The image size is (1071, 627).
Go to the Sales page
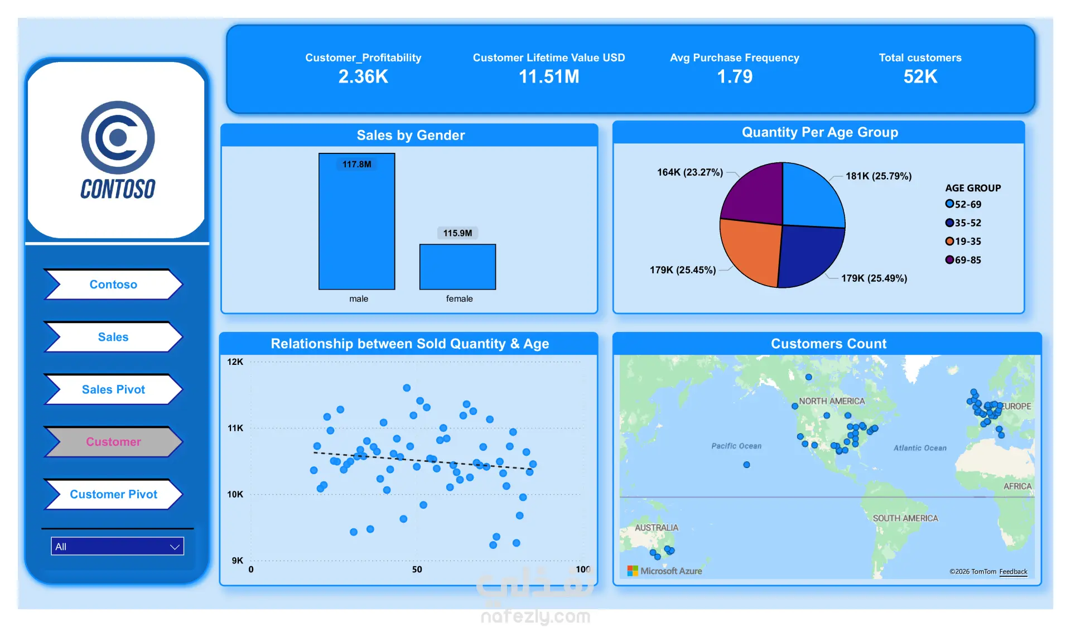point(113,337)
